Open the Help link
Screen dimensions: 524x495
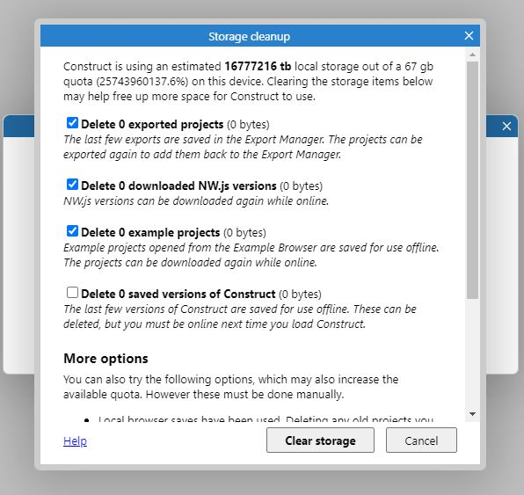coord(75,440)
